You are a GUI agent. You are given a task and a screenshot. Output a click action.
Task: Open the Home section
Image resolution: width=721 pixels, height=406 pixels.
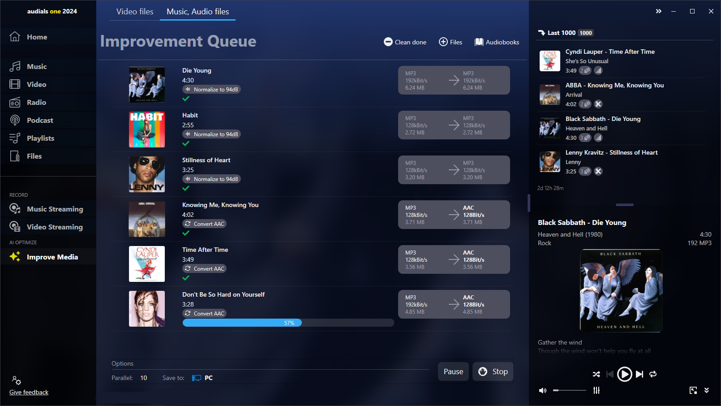(x=48, y=37)
